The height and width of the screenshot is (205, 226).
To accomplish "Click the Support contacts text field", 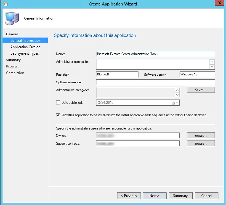I will pyautogui.click(x=138, y=143).
